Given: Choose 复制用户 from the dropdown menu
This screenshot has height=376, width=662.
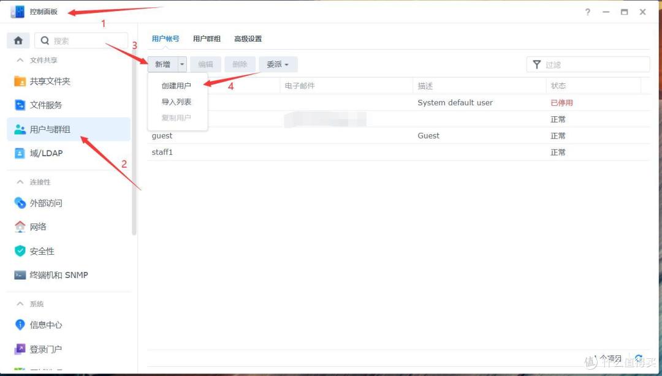Looking at the screenshot, I should [177, 118].
